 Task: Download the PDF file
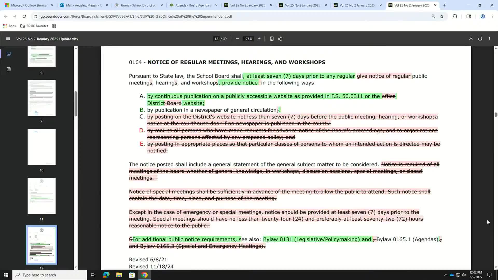[471, 39]
